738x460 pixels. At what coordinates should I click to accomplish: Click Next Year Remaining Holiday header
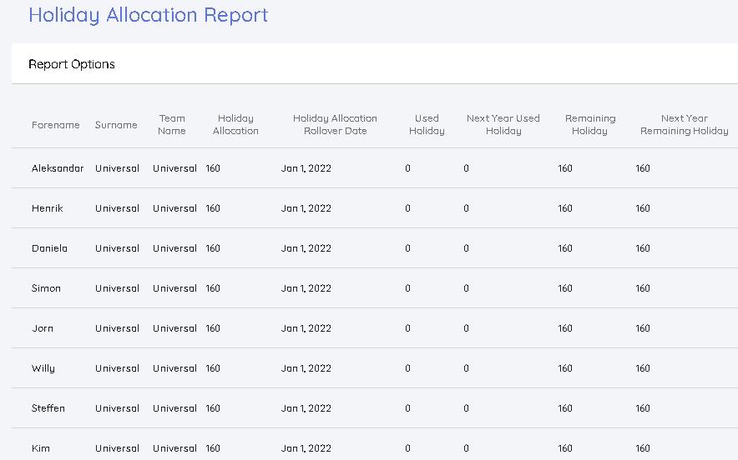coord(684,125)
